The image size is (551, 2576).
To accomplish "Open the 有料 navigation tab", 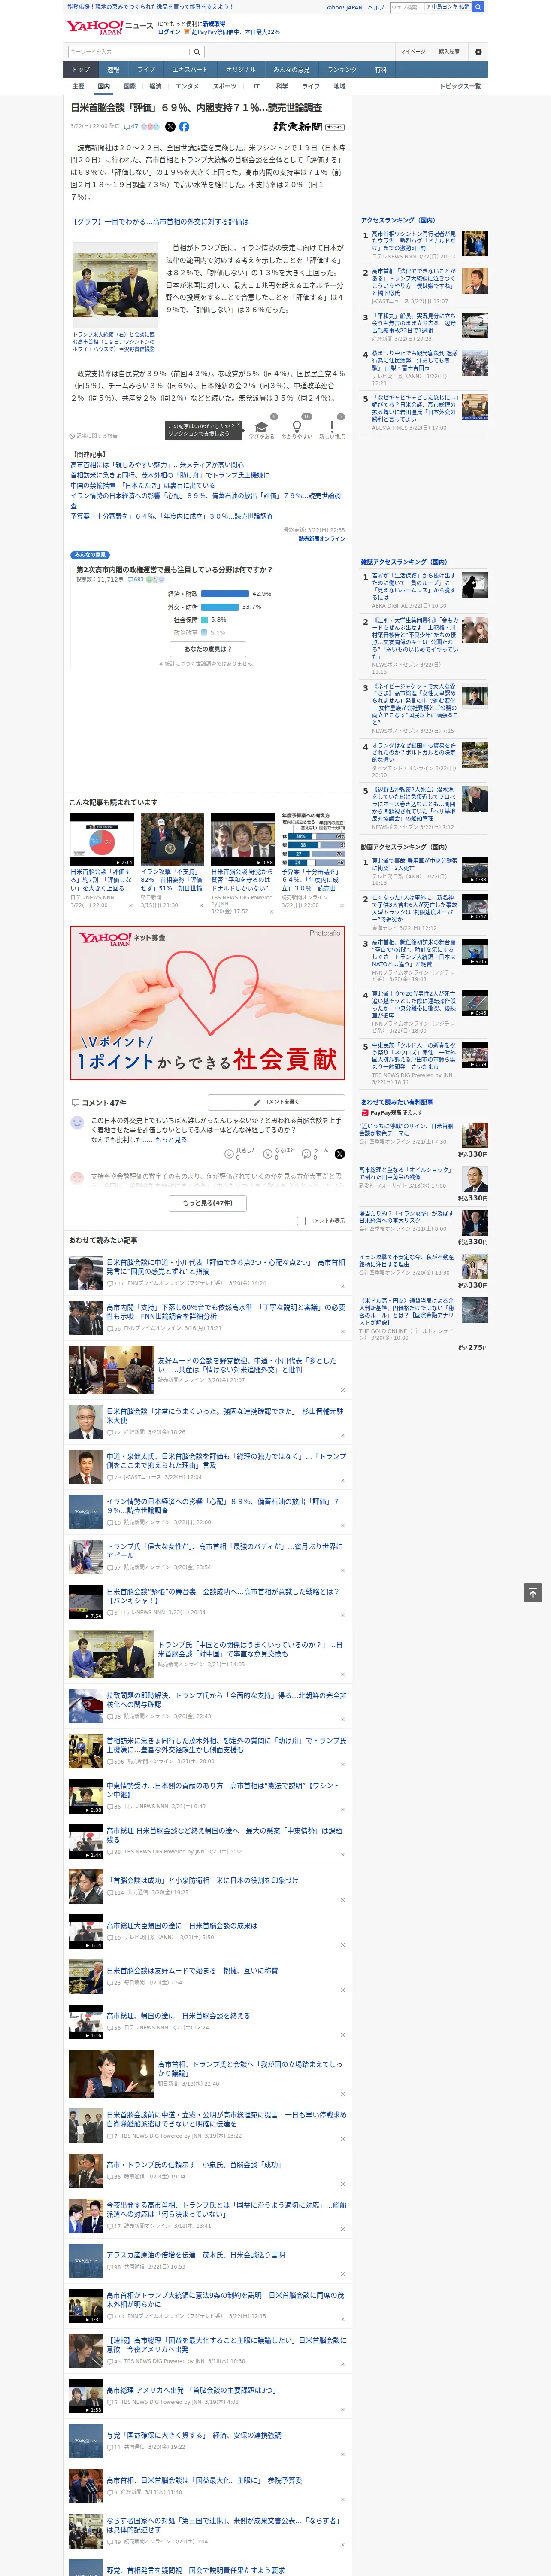I will 380,69.
